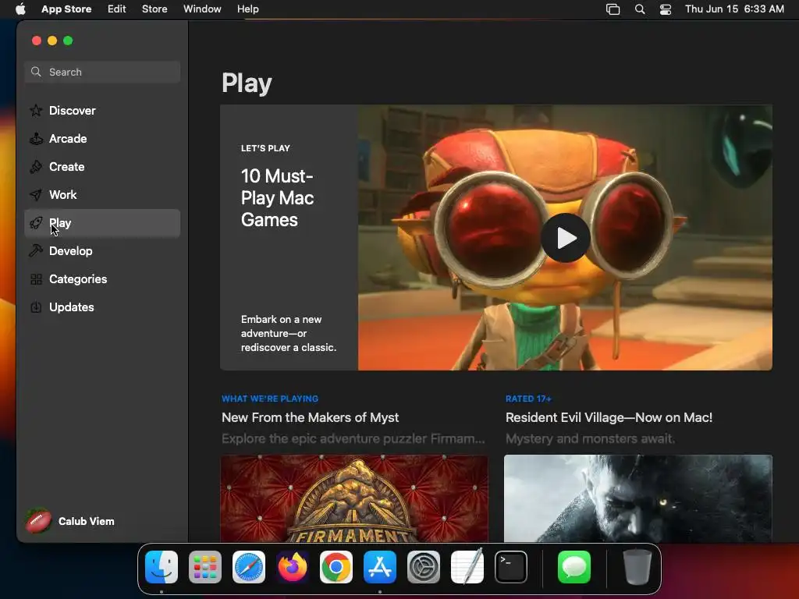Open the Window menu
The image size is (799, 599).
[202, 9]
